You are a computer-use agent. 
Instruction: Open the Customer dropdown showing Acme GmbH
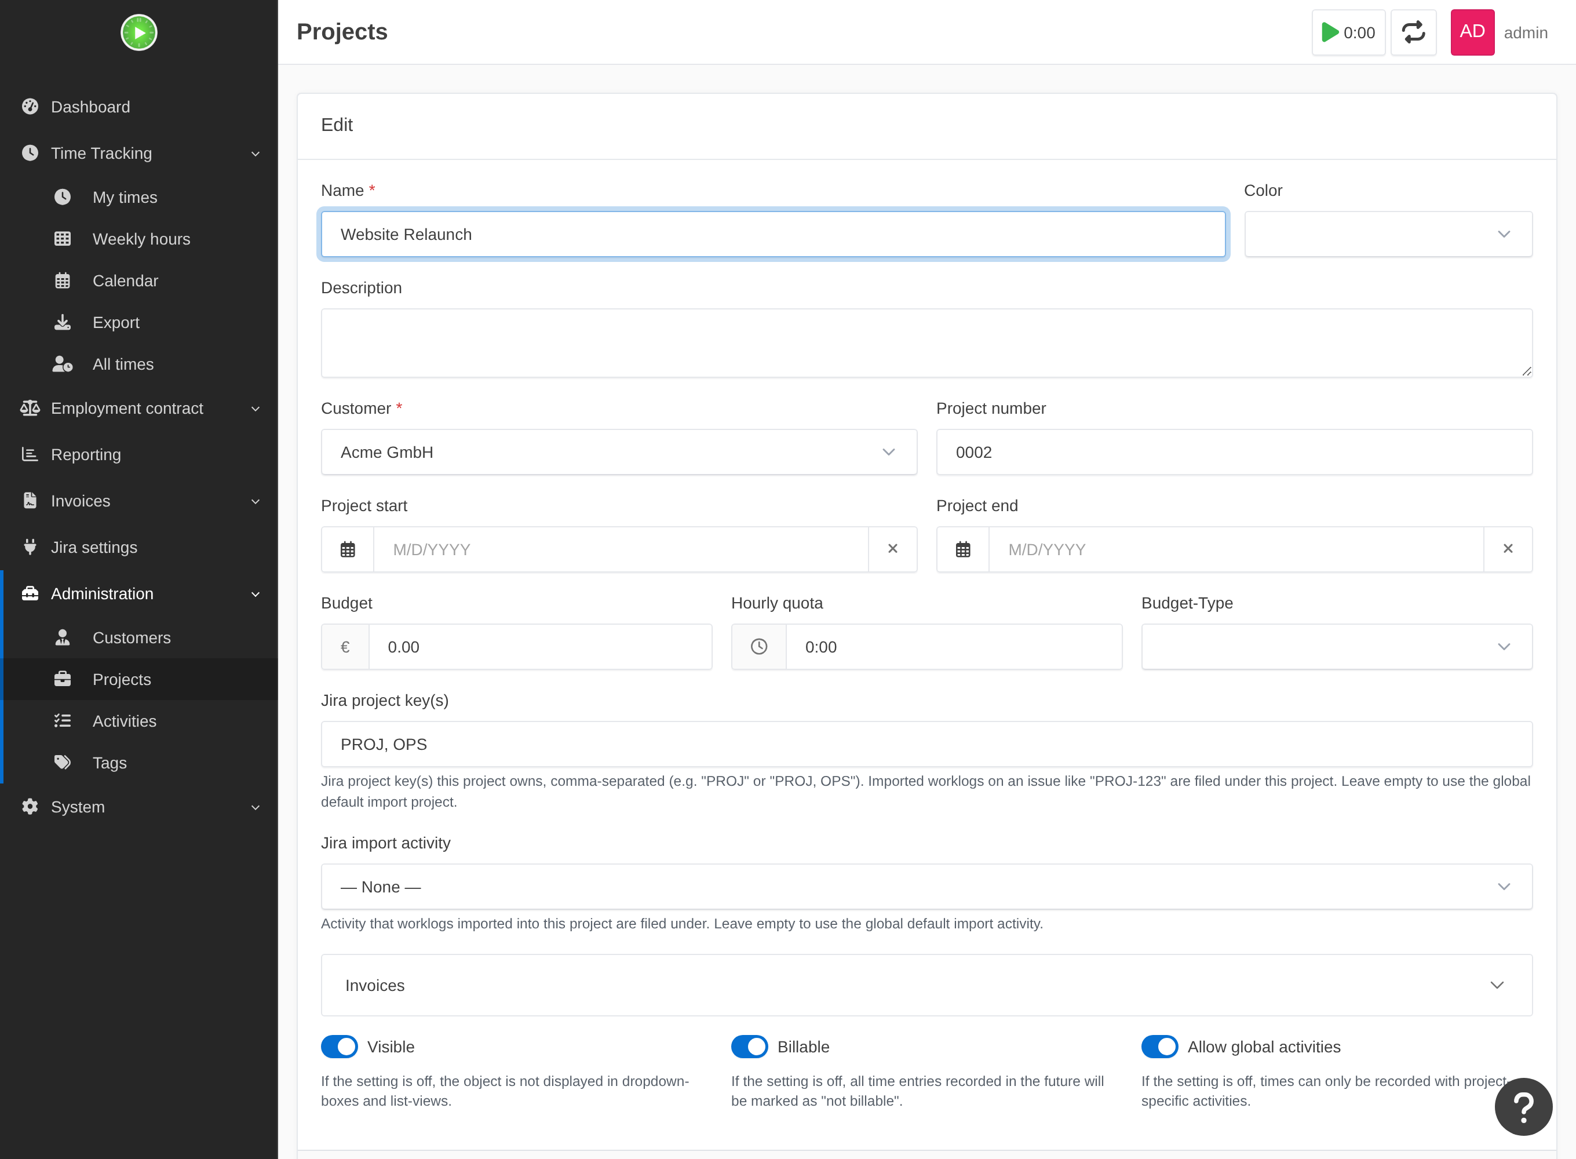point(619,453)
